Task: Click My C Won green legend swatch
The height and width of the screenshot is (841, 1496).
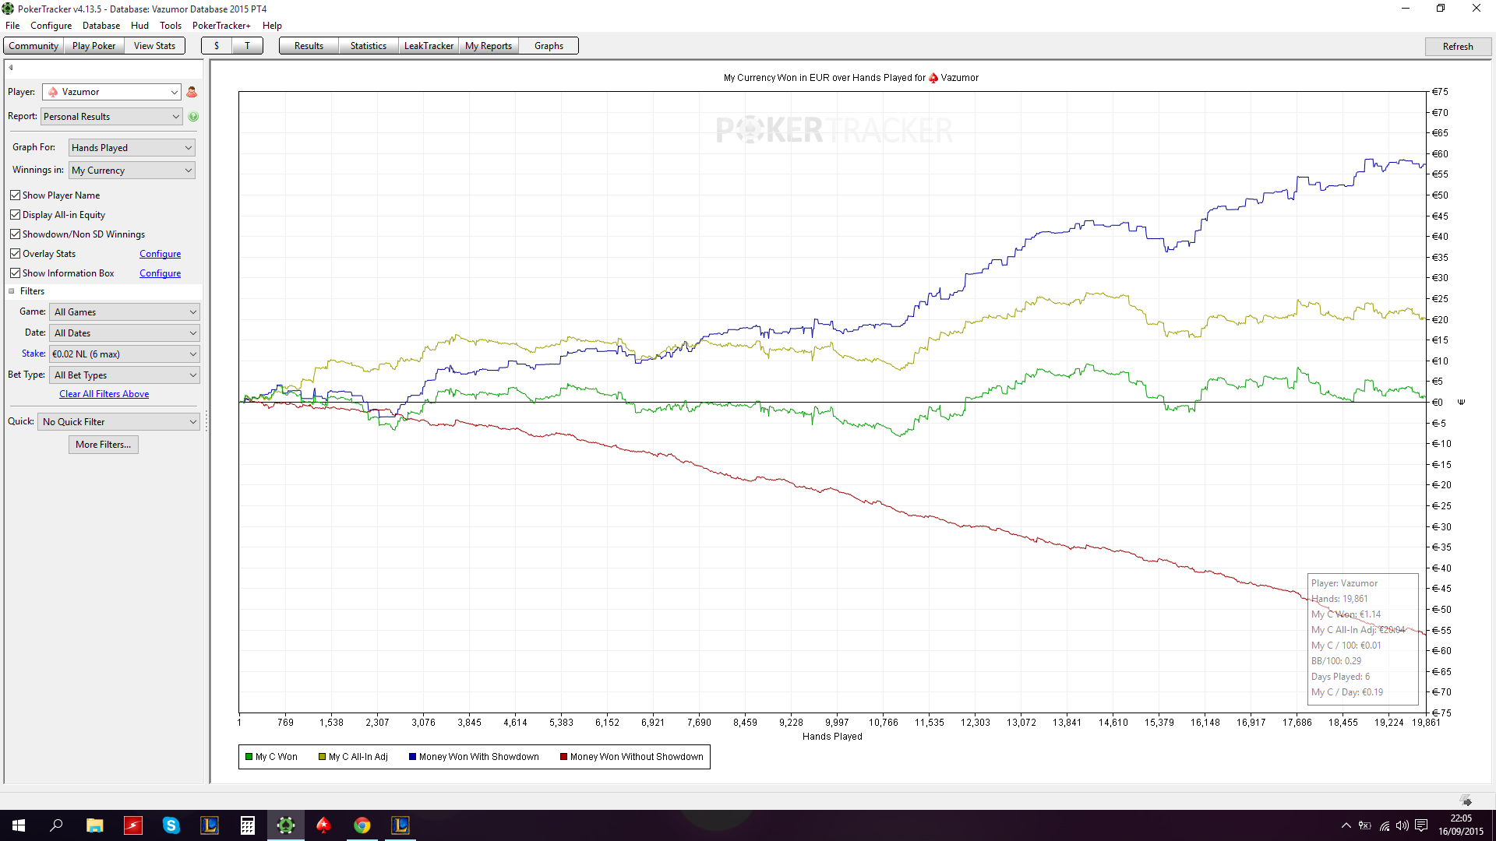Action: tap(249, 757)
